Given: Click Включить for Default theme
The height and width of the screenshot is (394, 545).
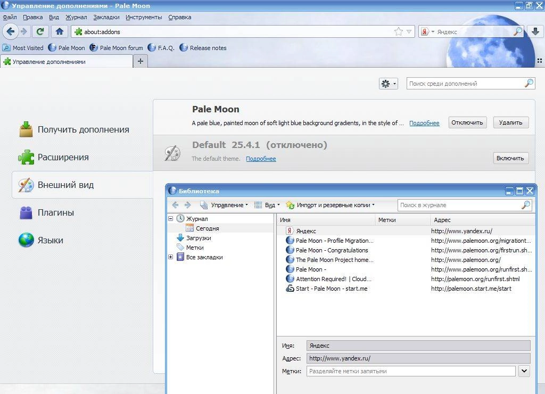Looking at the screenshot, I should pyautogui.click(x=510, y=158).
